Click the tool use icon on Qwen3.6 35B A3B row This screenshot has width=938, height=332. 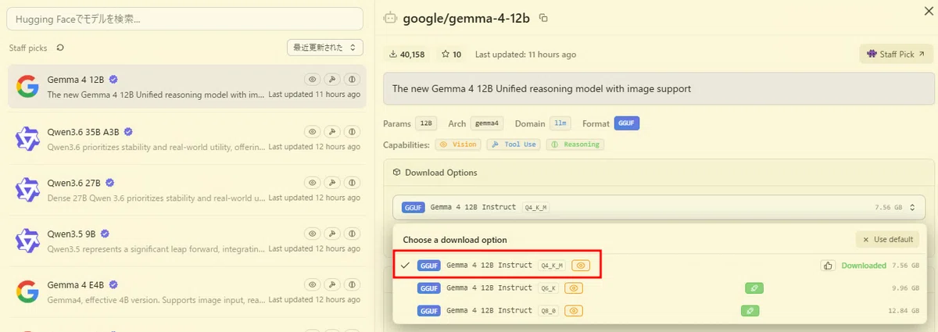pyautogui.click(x=332, y=131)
